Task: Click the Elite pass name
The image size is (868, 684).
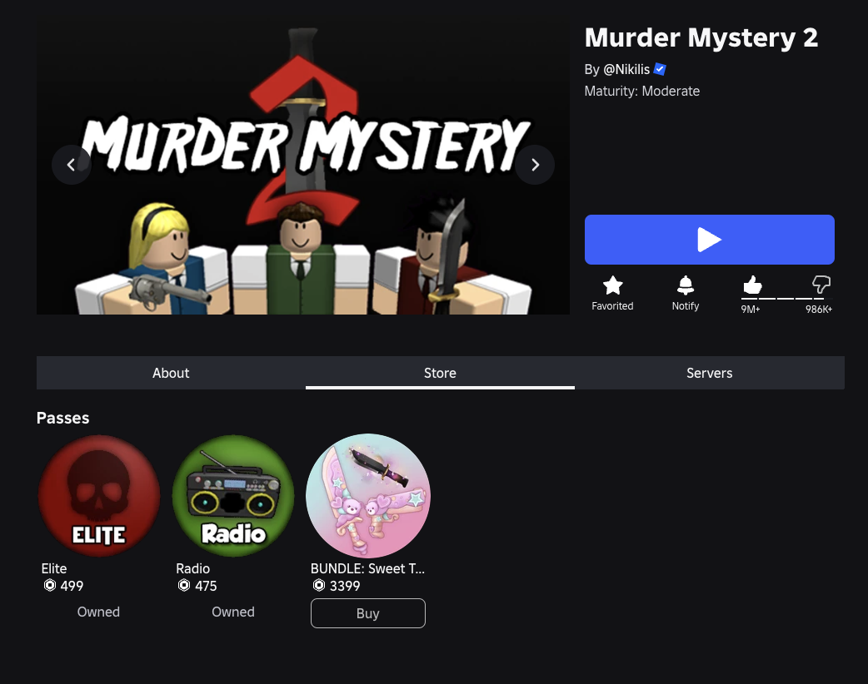Action: (x=53, y=568)
